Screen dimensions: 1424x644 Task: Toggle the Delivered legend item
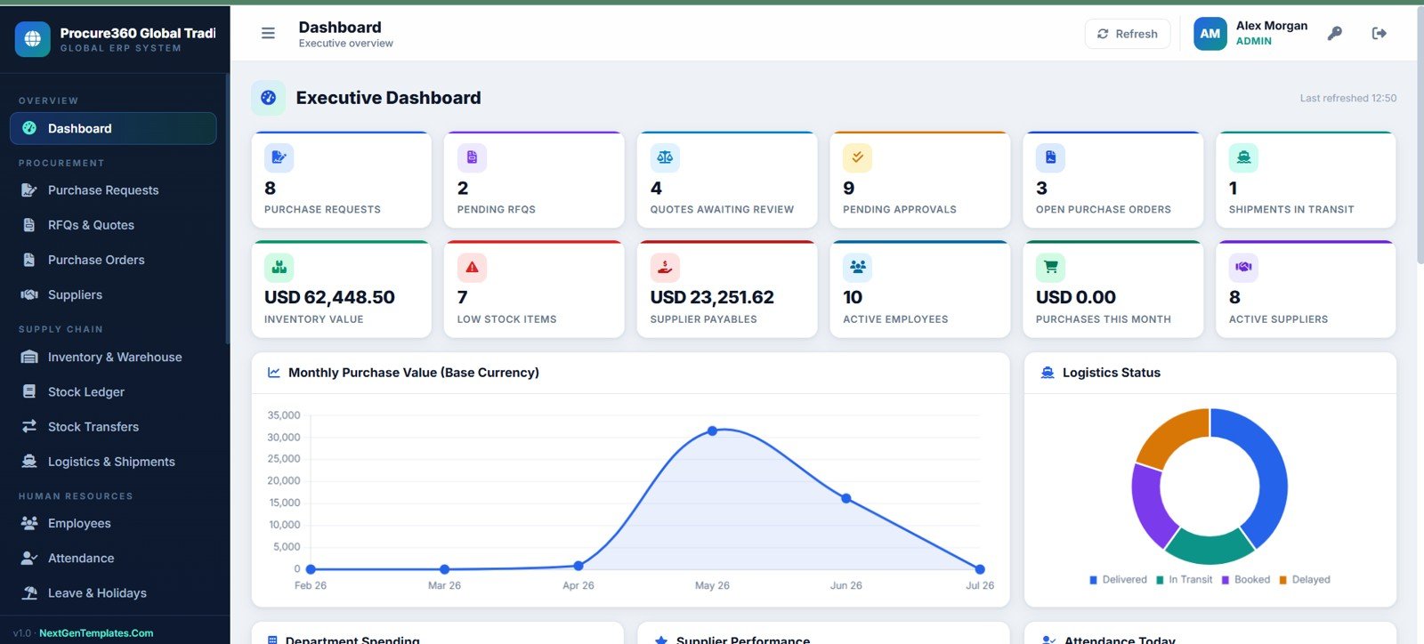pyautogui.click(x=1118, y=580)
